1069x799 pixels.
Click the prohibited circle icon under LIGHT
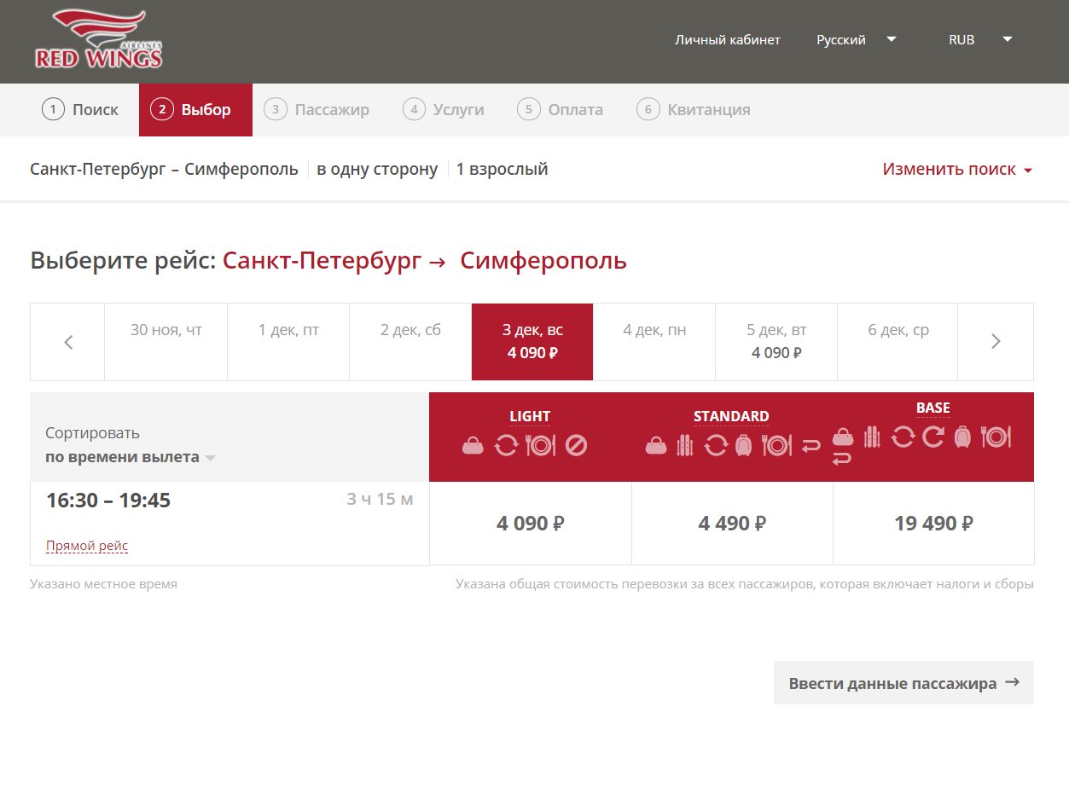[576, 445]
